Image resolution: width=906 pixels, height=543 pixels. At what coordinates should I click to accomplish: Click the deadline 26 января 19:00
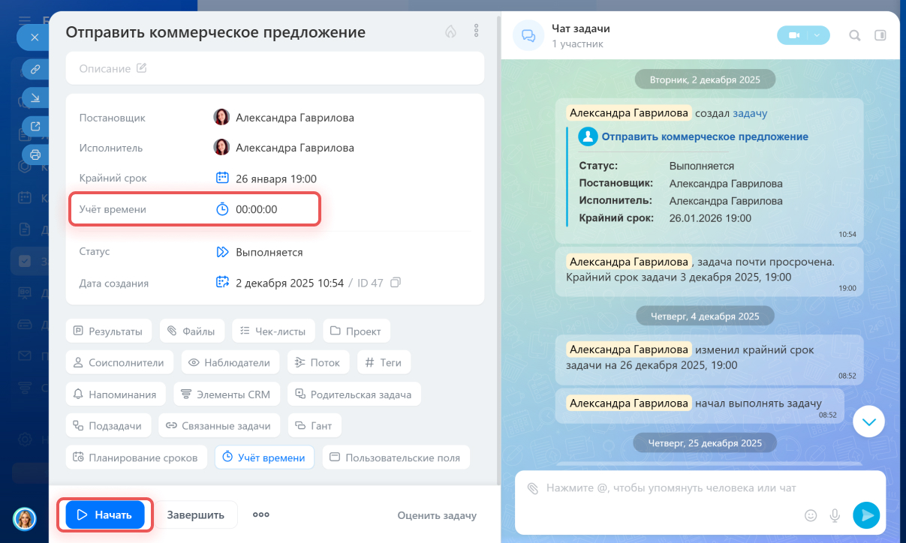[275, 178]
